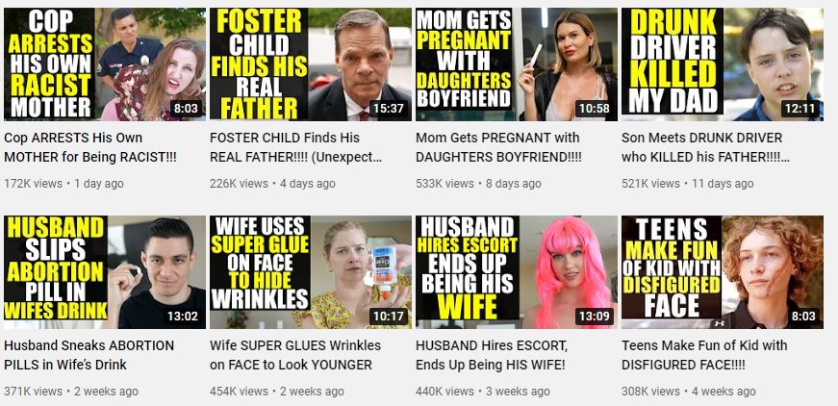
Task: Click the 15:37 duration badge
Action: 388,109
